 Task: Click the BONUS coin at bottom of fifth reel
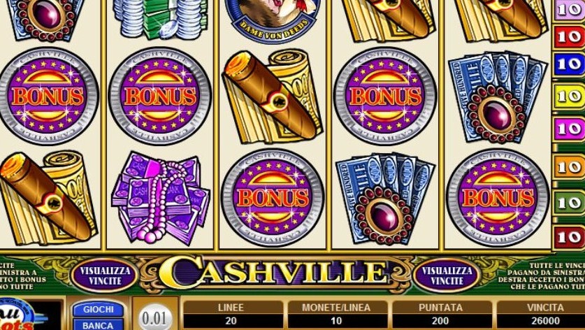(x=498, y=198)
